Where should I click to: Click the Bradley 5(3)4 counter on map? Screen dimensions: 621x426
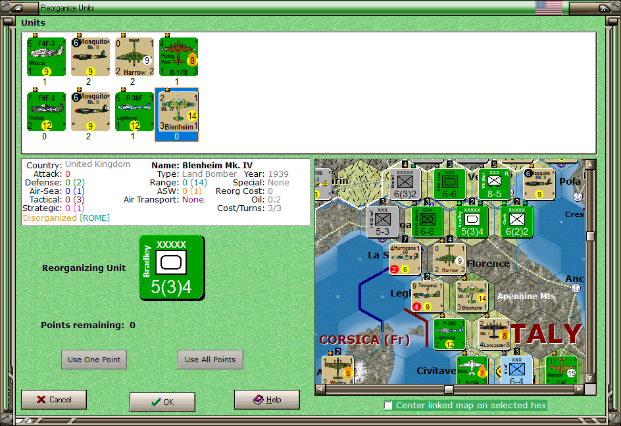click(x=472, y=222)
